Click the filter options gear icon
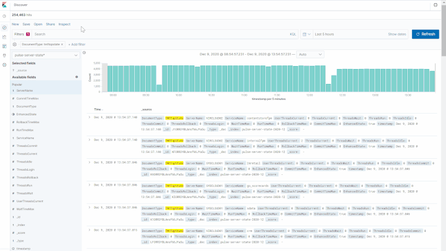446x251 pixels. coord(14,45)
